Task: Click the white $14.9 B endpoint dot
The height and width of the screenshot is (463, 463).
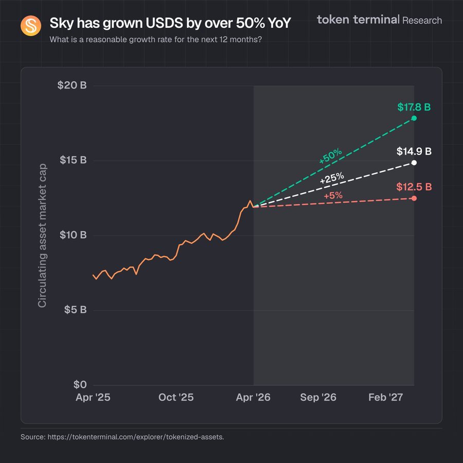Action: [x=414, y=163]
